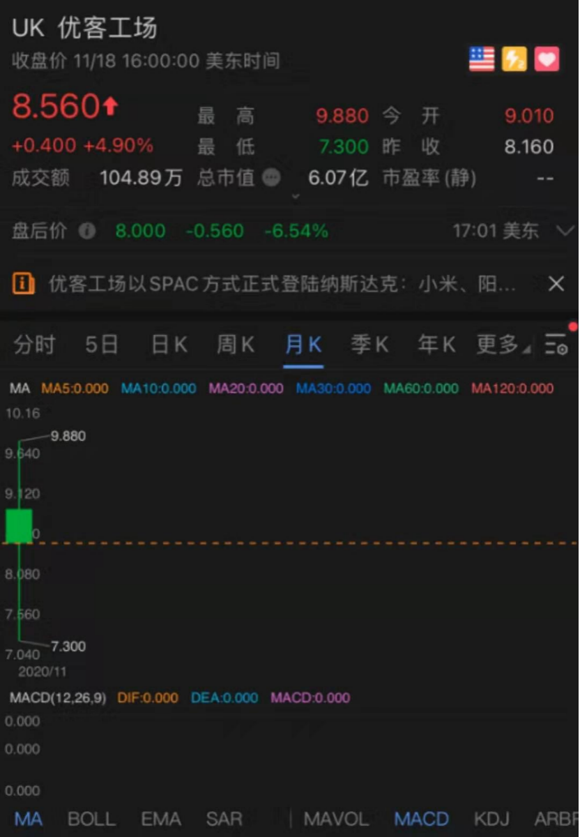The height and width of the screenshot is (837, 580).
Task: Open the total market cap more-info bubble
Action: 271,178
